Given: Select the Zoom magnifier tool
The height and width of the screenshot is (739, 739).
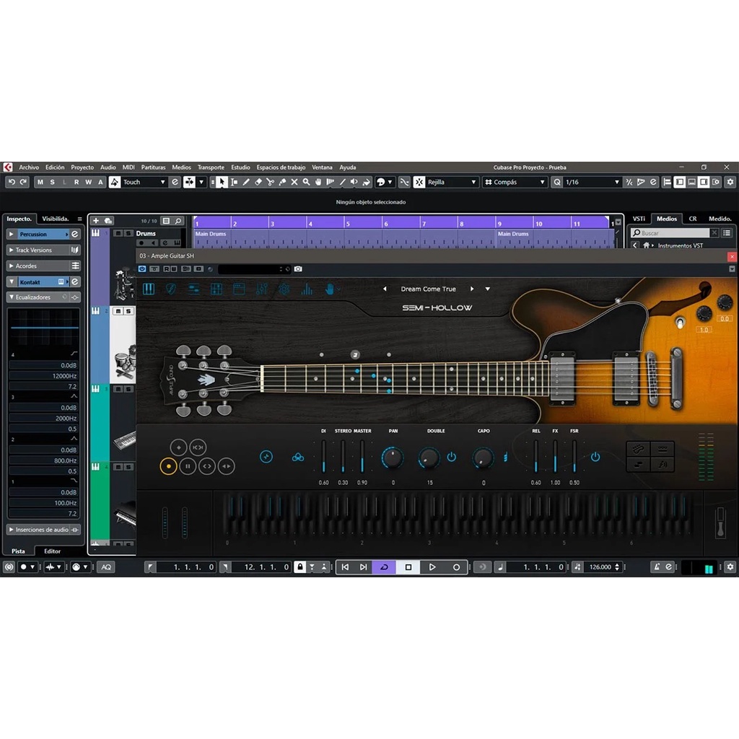Looking at the screenshot, I should 306,182.
